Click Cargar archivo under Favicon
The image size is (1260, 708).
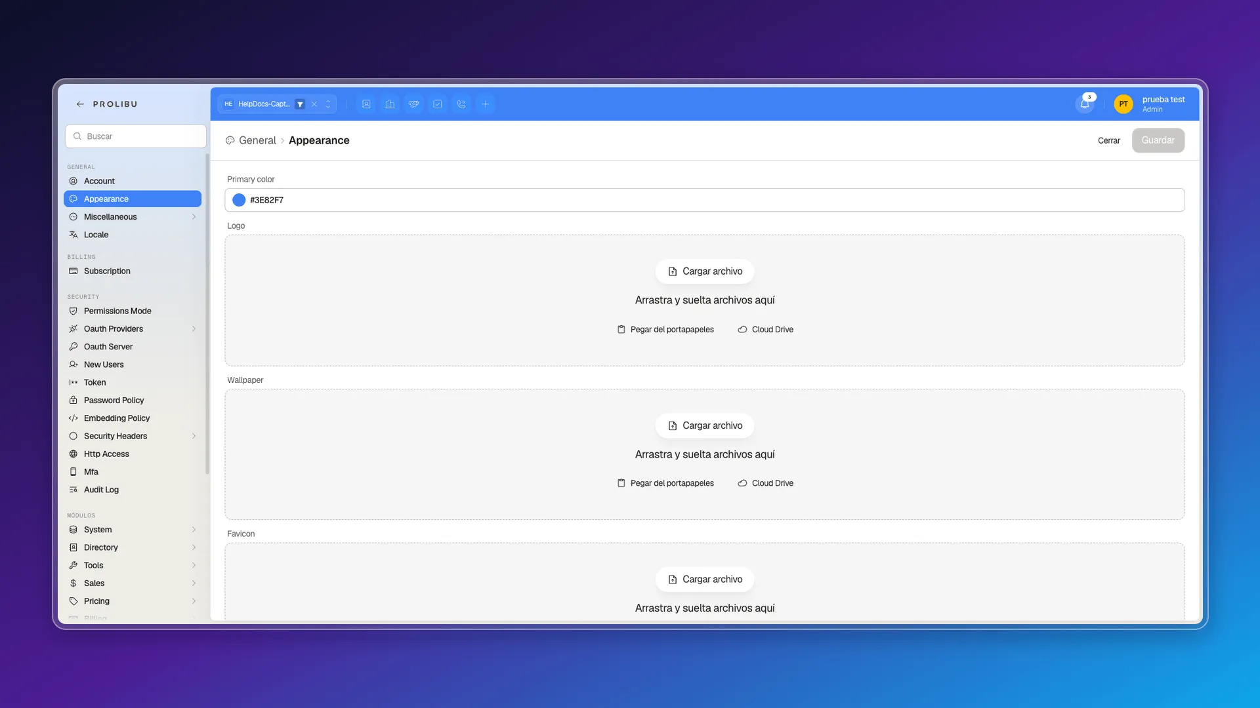coord(705,580)
